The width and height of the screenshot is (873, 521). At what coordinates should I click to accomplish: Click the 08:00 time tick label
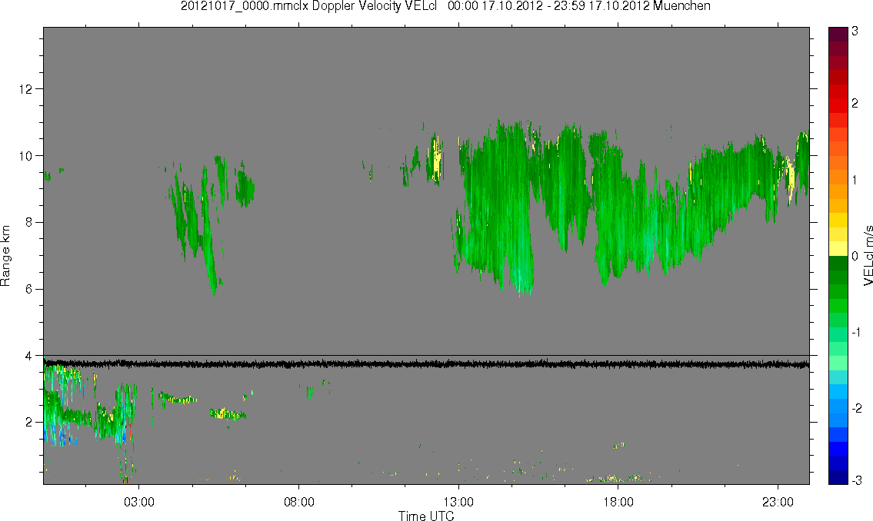(299, 503)
